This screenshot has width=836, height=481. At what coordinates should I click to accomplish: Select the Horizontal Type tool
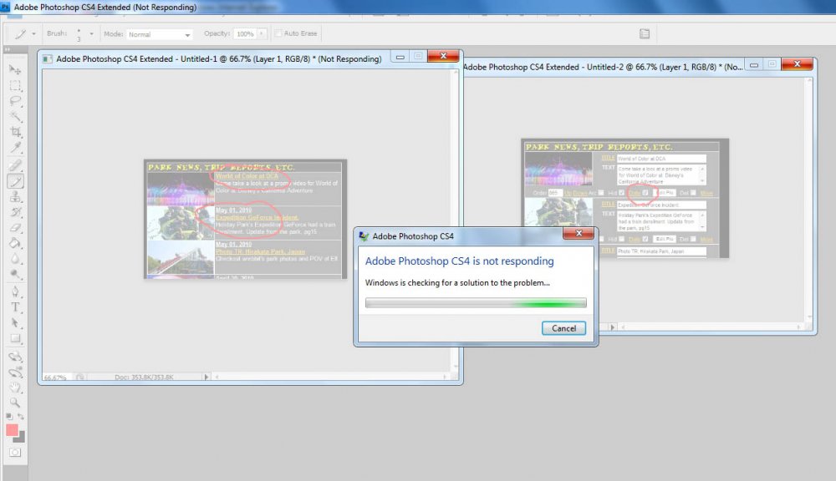click(14, 308)
